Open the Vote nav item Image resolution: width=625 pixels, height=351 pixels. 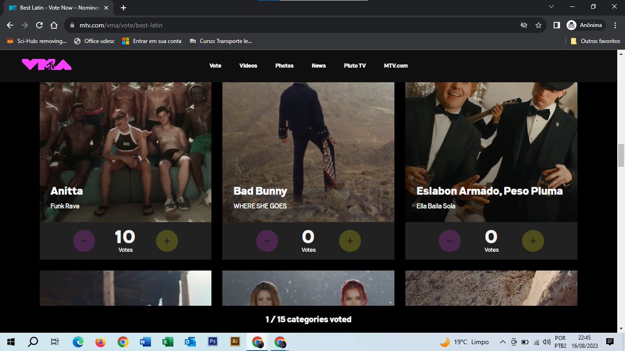click(x=215, y=66)
